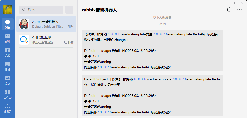Click 10.0.0.16 link after 发生: in fault message

(161, 34)
